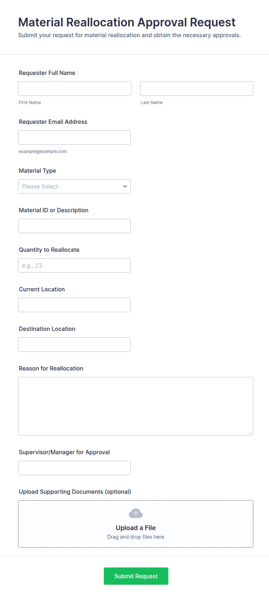Click the cloud upload icon
Image resolution: width=269 pixels, height=599 pixels.
pos(136,513)
